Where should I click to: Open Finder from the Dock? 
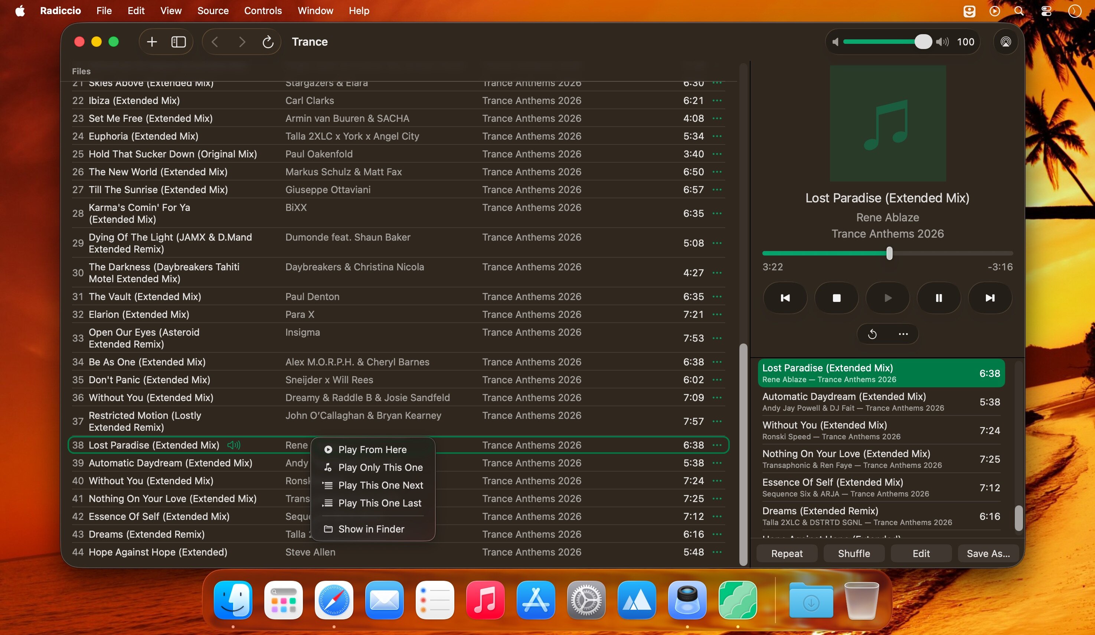(233, 600)
